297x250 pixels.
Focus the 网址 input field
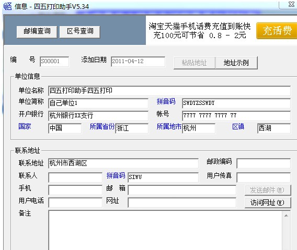click(x=182, y=203)
